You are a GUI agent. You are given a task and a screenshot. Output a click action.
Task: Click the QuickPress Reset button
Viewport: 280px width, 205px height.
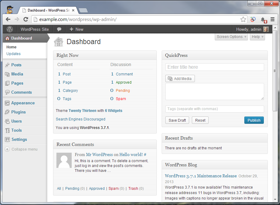(200, 120)
